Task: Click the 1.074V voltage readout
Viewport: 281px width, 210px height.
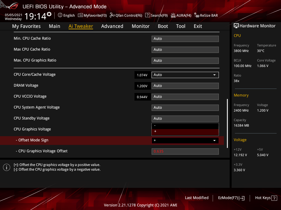Action: (x=142, y=75)
